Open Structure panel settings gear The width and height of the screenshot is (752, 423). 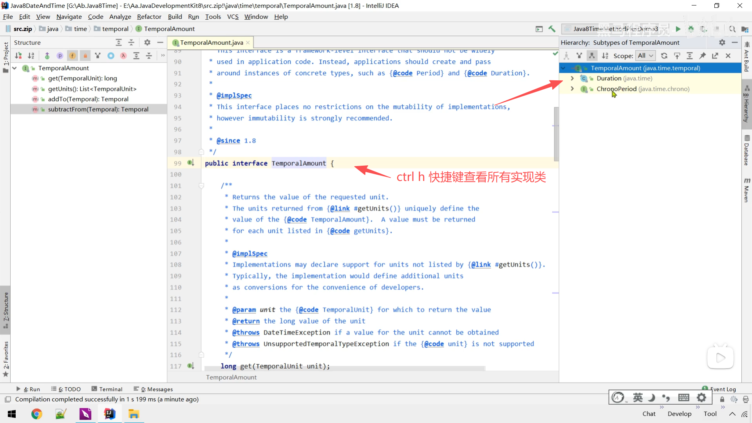[147, 42]
